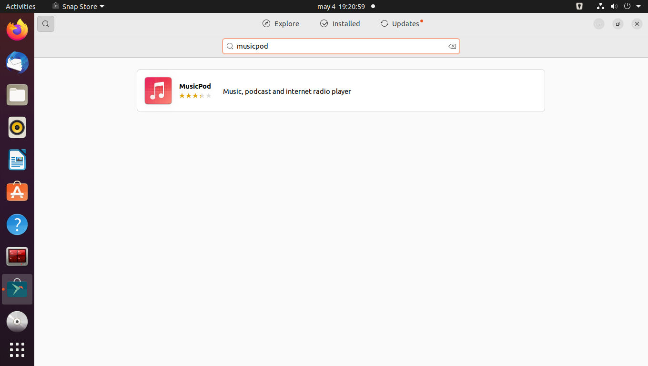Open the disc drive icon in dock

[x=17, y=322]
